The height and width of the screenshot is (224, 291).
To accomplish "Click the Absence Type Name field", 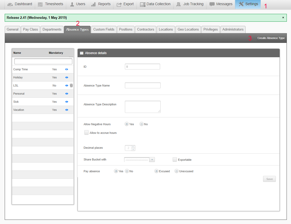I will [143, 85].
